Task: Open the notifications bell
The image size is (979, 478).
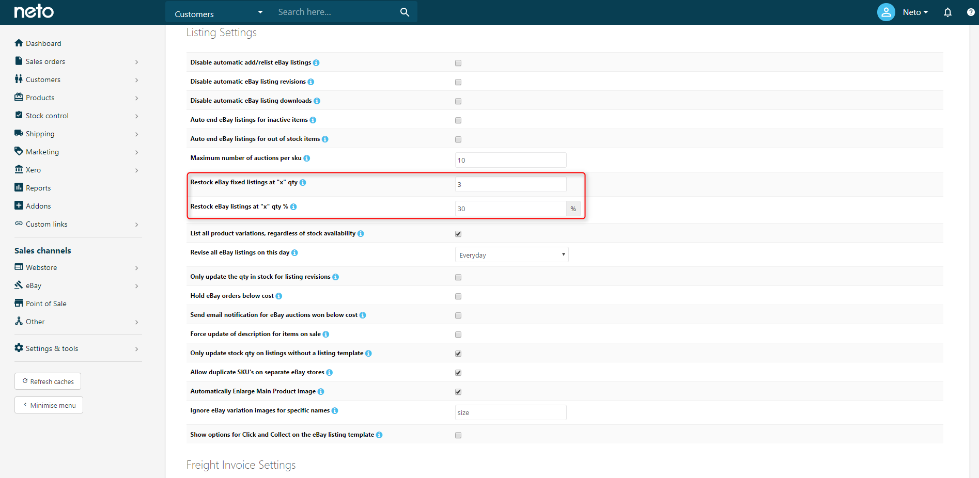Action: coord(947,12)
